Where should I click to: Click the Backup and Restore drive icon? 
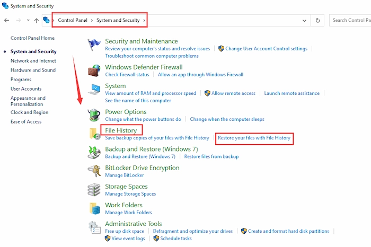tap(94, 152)
